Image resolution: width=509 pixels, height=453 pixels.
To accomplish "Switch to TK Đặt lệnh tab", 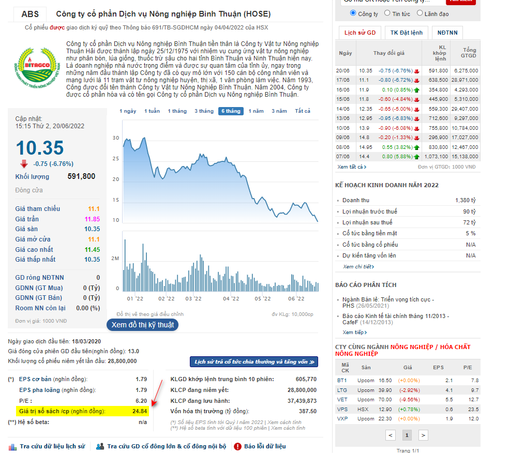I will coord(407,33).
